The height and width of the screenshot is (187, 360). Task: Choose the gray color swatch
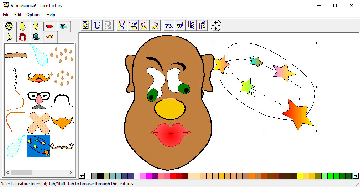pyautogui.click(x=94, y=176)
